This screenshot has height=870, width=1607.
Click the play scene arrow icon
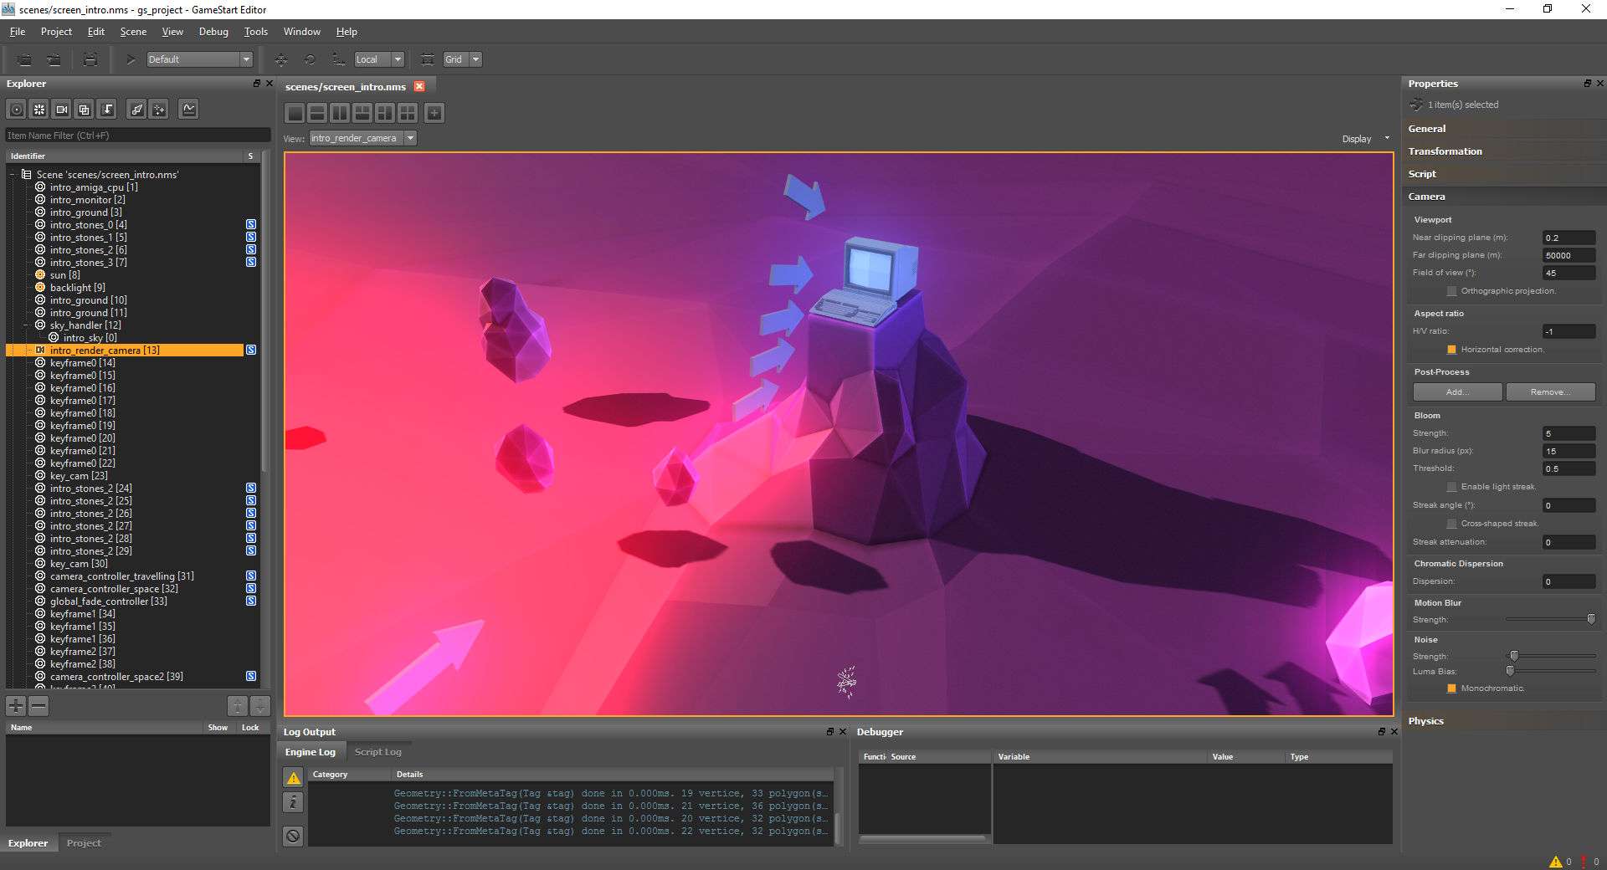click(x=131, y=59)
